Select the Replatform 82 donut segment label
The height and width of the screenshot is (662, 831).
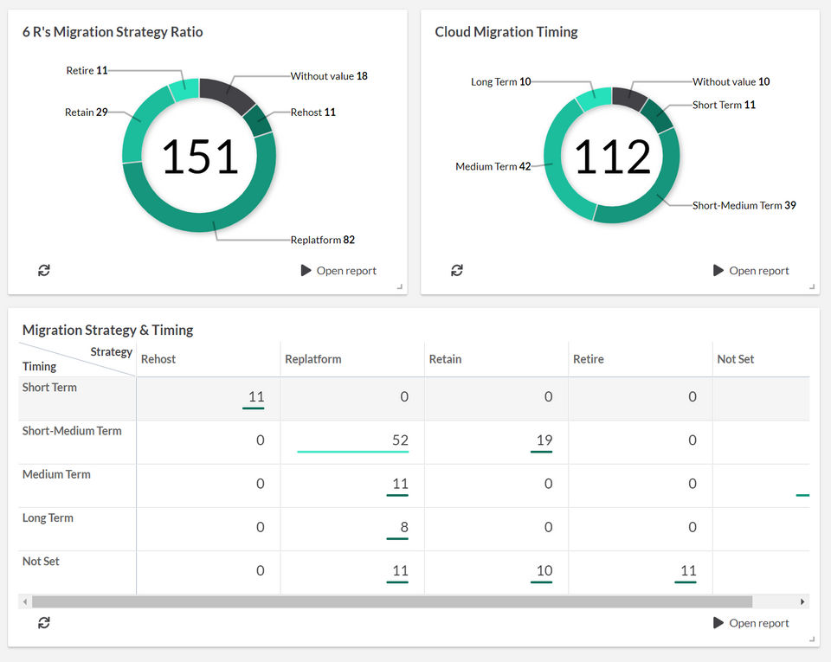(322, 240)
